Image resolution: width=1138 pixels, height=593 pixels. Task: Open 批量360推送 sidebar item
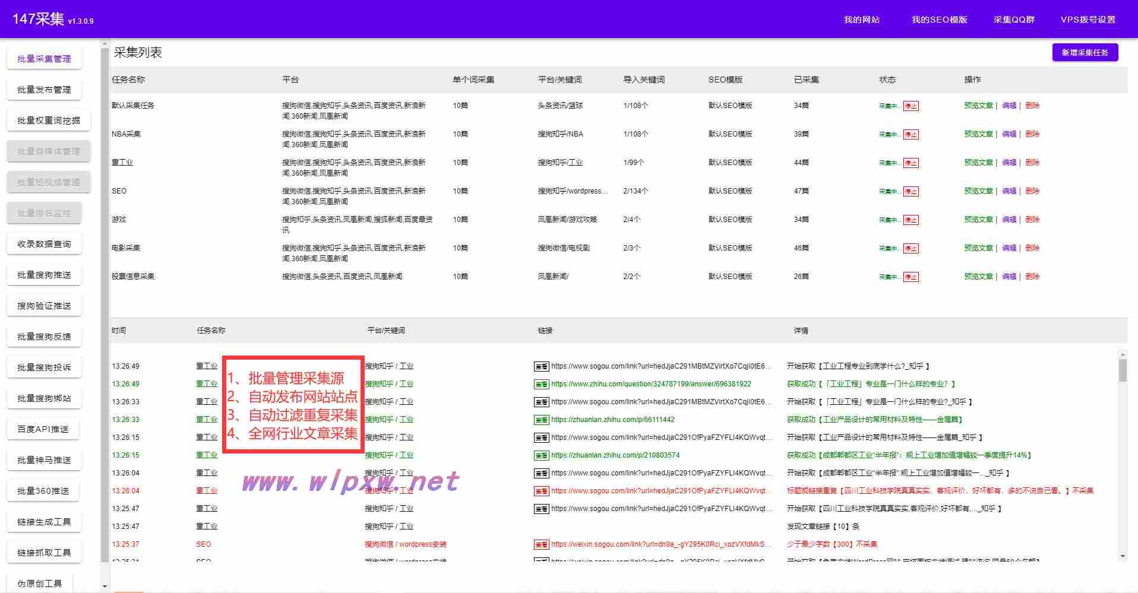pyautogui.click(x=43, y=491)
